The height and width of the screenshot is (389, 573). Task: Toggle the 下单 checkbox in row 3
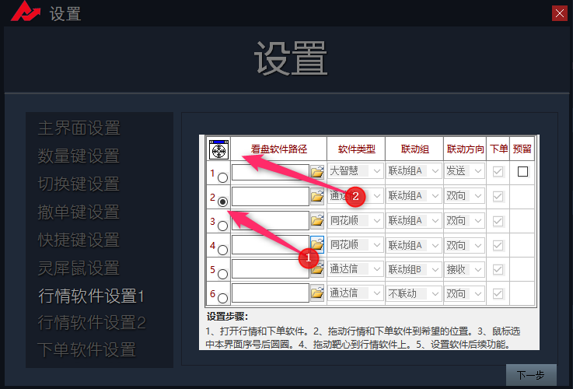(x=498, y=221)
